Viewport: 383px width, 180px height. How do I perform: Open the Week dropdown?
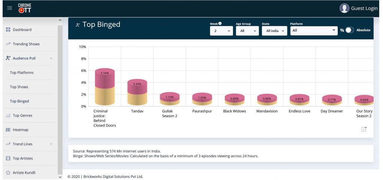(222, 31)
